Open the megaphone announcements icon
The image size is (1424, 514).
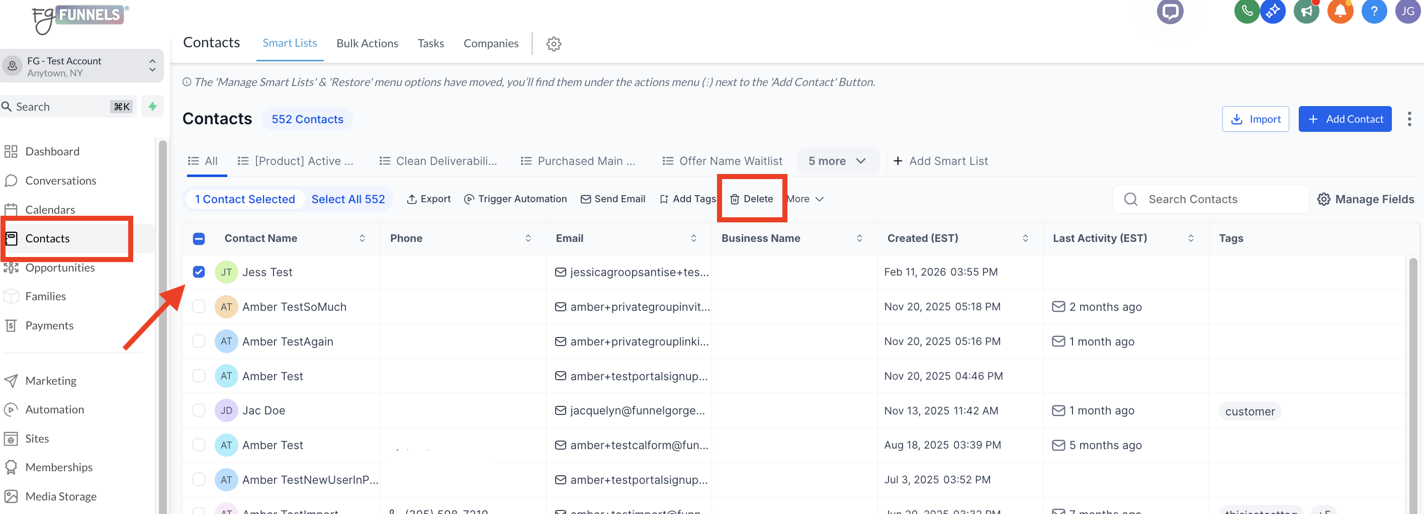point(1307,11)
